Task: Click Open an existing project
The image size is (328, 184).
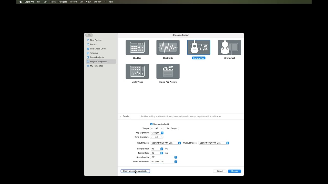Action: click(x=135, y=171)
